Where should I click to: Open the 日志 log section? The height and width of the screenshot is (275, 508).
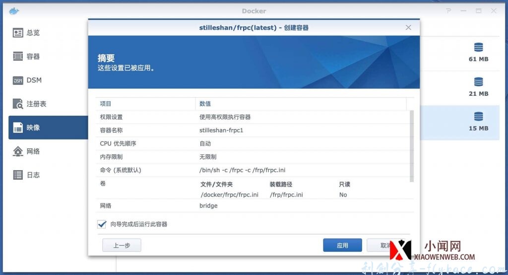(x=48, y=175)
